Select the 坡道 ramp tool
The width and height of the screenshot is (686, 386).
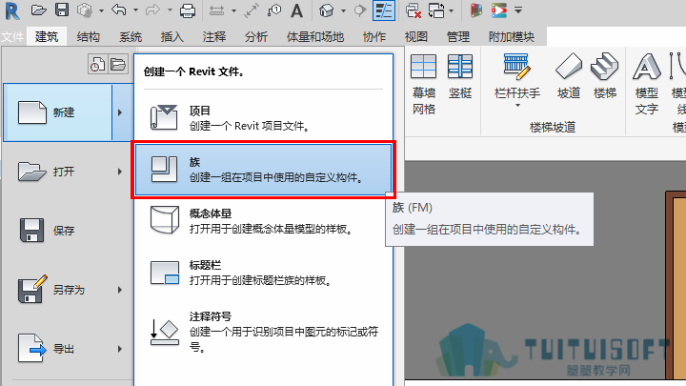[569, 76]
